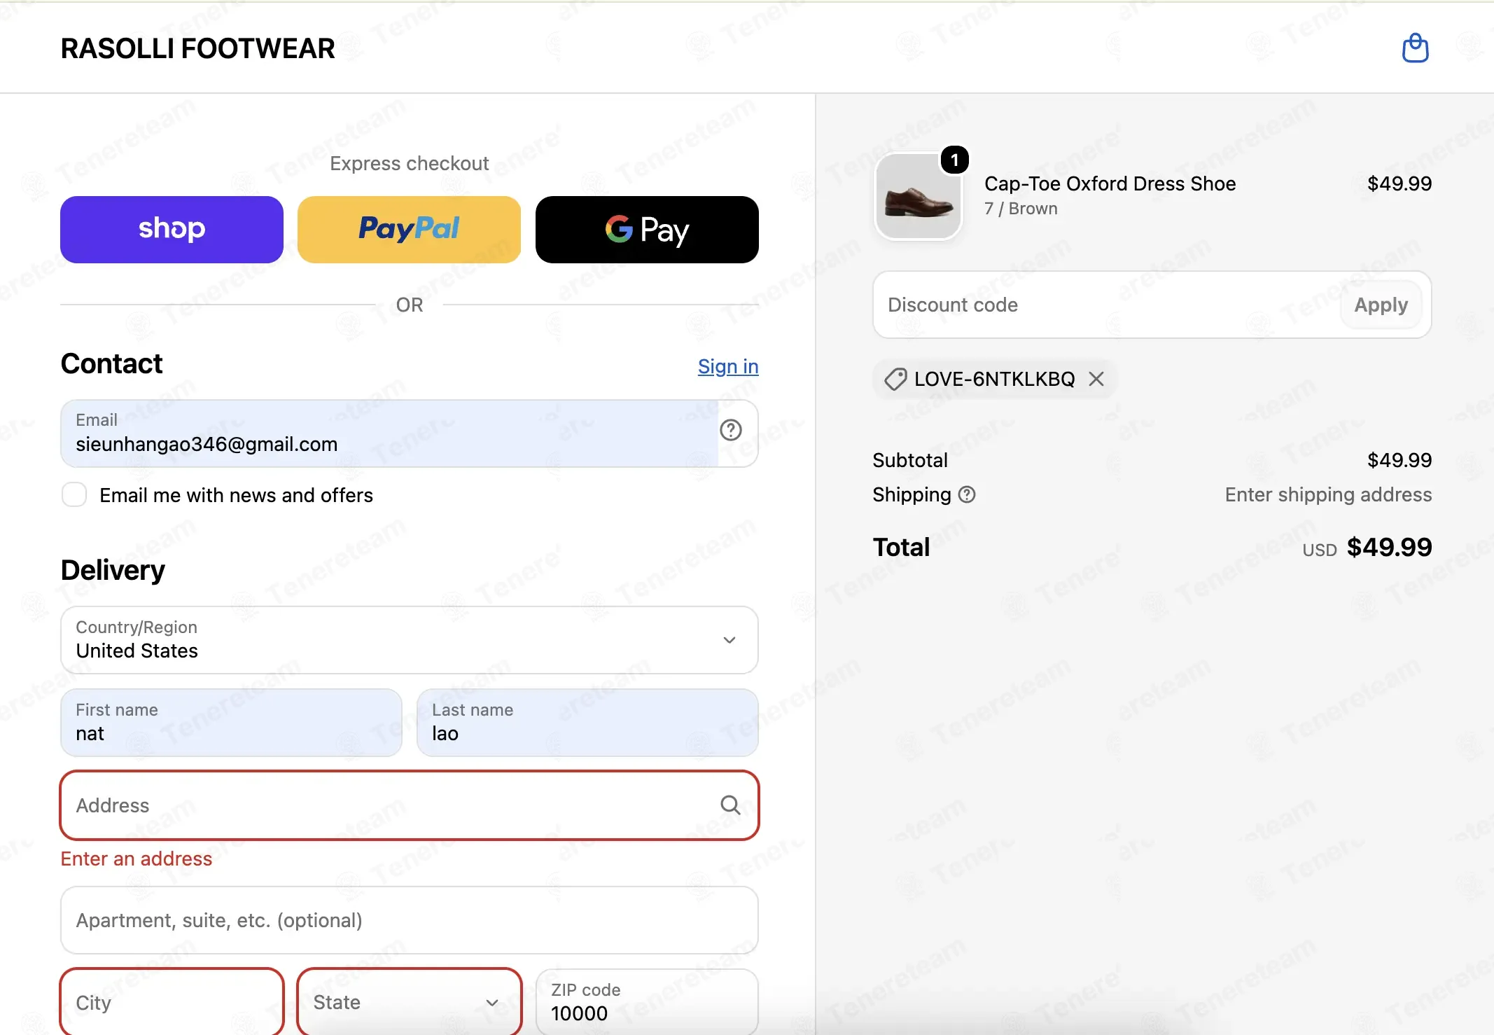This screenshot has width=1494, height=1035.
Task: Click the RASOLLI FOOTWEAR store title
Action: click(197, 48)
